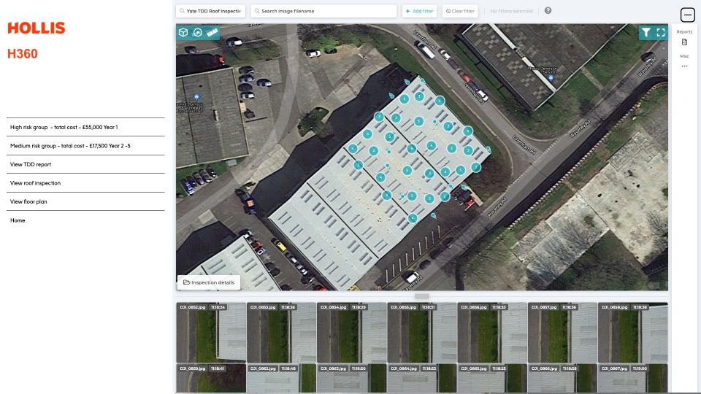Open thumbnail DJI_0864.jpg
The width and height of the screenshot is (701, 394).
[x=422, y=379]
